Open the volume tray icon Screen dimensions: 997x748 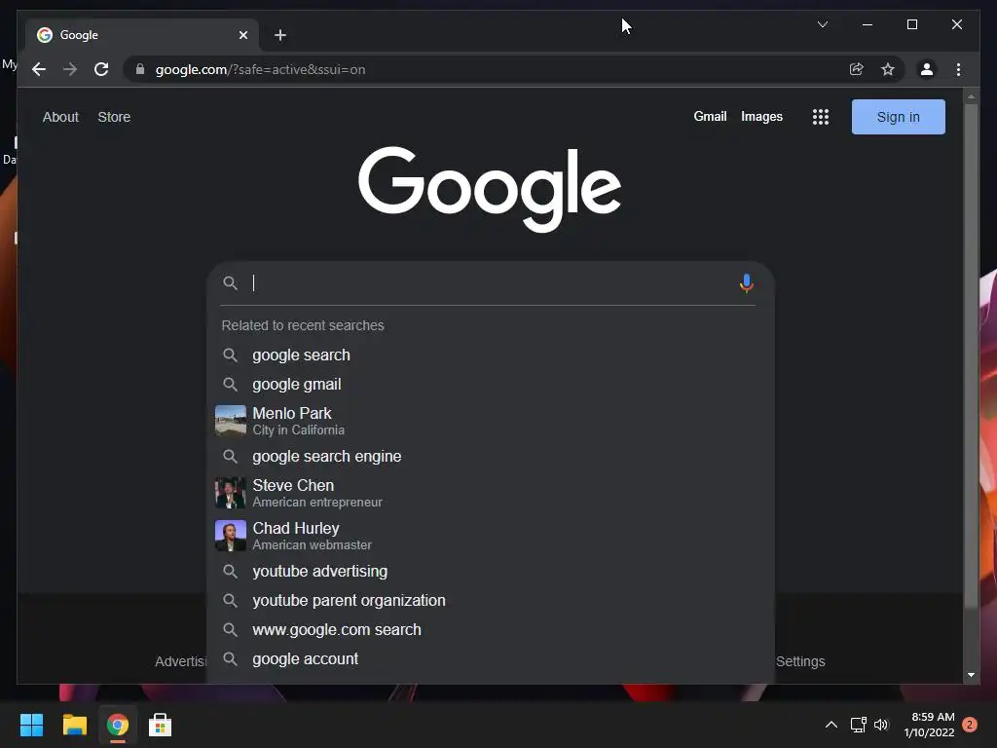coord(881,725)
